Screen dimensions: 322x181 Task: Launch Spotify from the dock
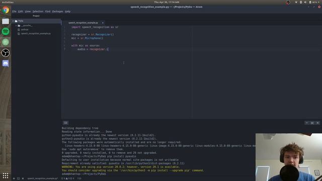(x=6, y=31)
